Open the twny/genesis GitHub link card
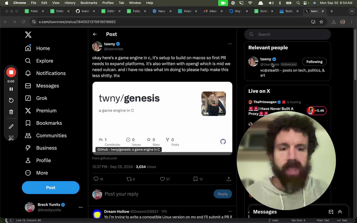This screenshot has height=223, width=357. pyautogui.click(x=162, y=118)
